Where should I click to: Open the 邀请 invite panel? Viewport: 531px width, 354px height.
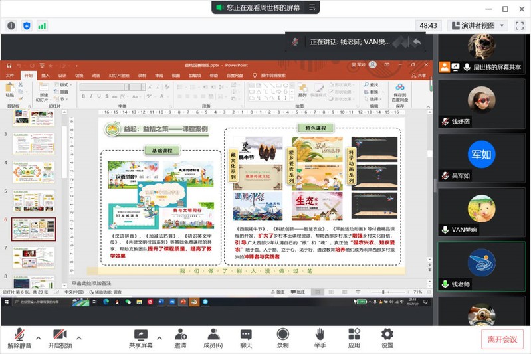[180, 338]
